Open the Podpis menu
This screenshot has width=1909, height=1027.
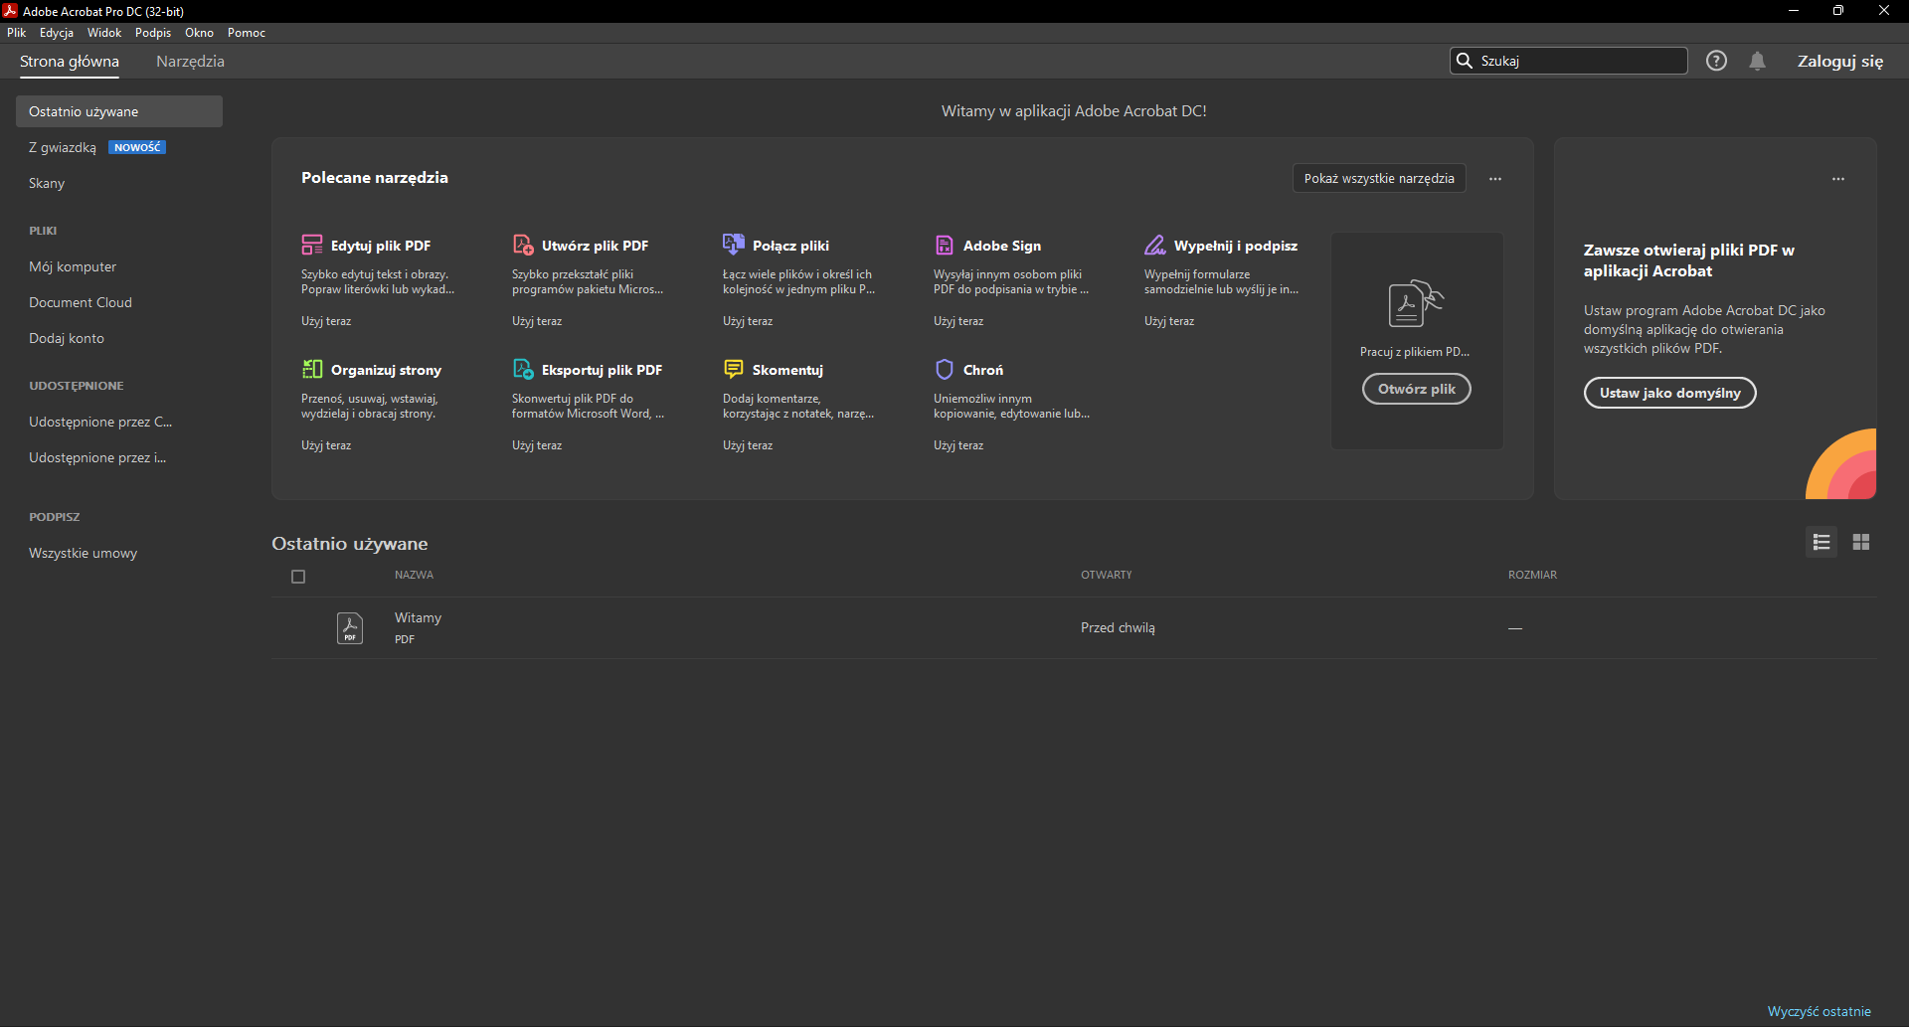tap(153, 33)
